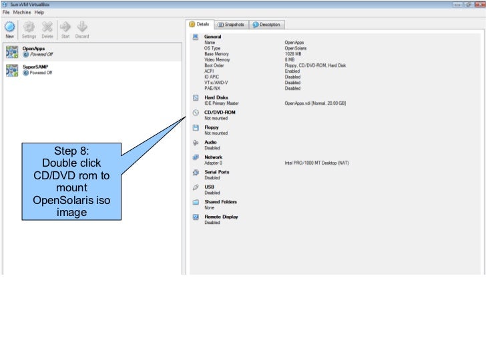
Task: Click the General section icon
Action: (196, 37)
